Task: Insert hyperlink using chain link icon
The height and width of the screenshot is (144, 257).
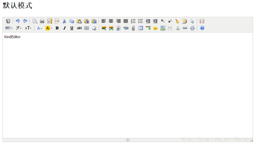Action: point(185,28)
